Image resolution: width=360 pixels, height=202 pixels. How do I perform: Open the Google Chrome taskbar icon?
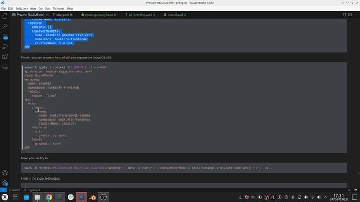coord(49,197)
